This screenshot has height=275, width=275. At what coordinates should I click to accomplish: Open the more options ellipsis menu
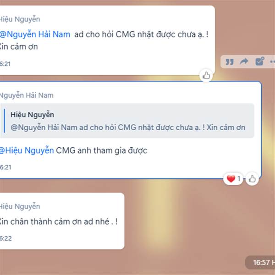click(272, 61)
